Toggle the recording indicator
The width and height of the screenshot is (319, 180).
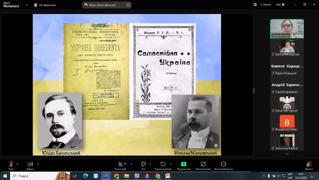click(x=266, y=5)
